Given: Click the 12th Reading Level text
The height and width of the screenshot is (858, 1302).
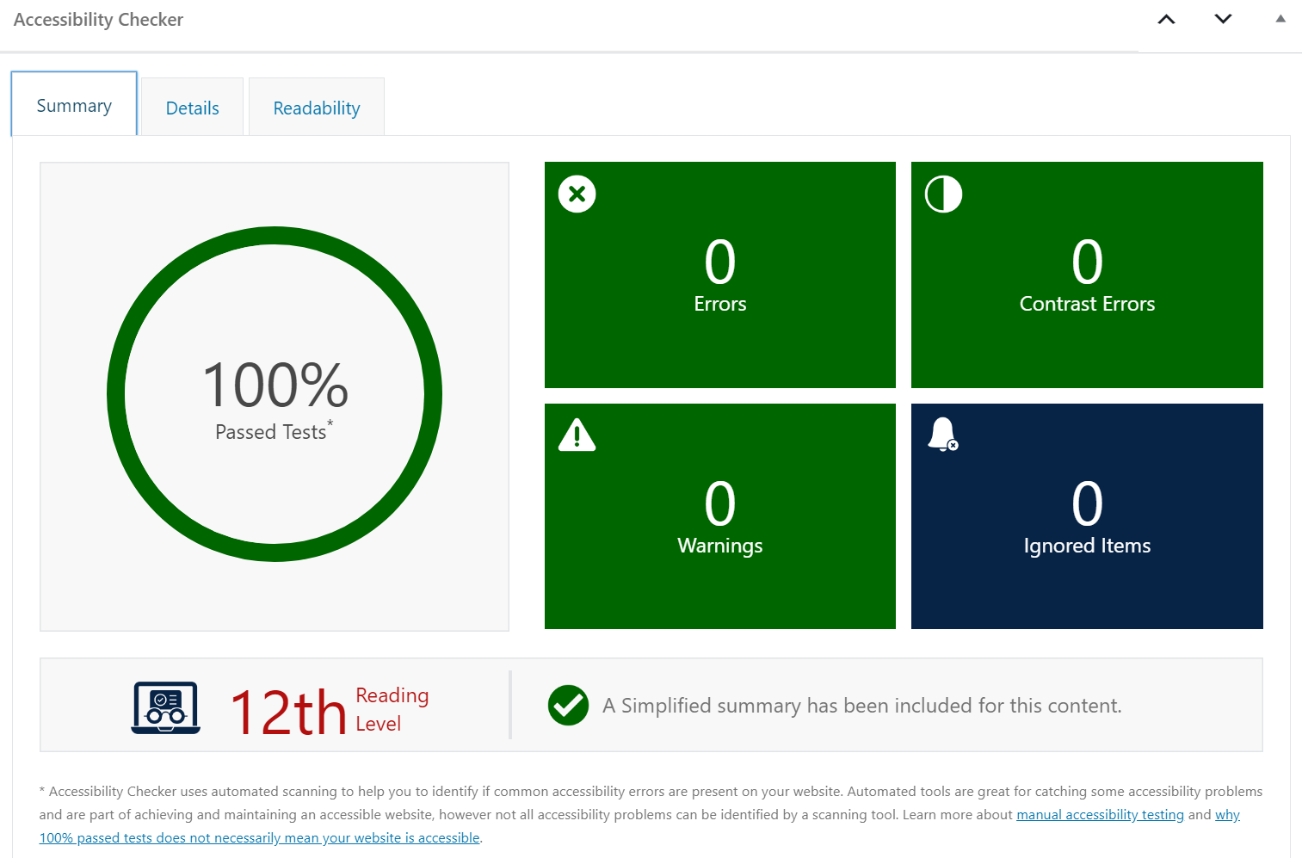Looking at the screenshot, I should tap(329, 710).
